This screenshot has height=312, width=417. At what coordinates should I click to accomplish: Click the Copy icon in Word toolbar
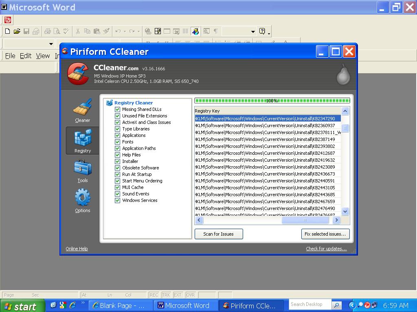click(87, 31)
